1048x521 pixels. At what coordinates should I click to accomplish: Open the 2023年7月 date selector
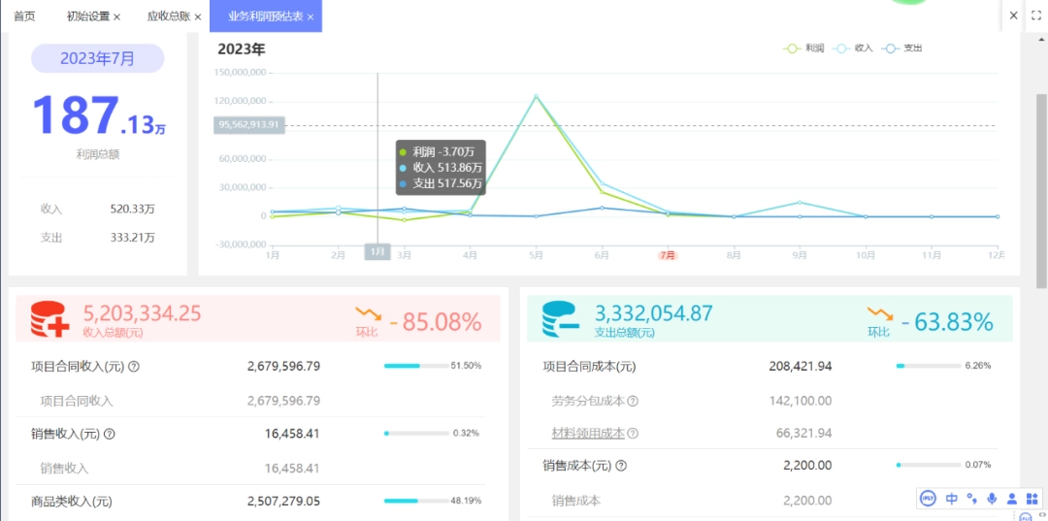point(98,58)
